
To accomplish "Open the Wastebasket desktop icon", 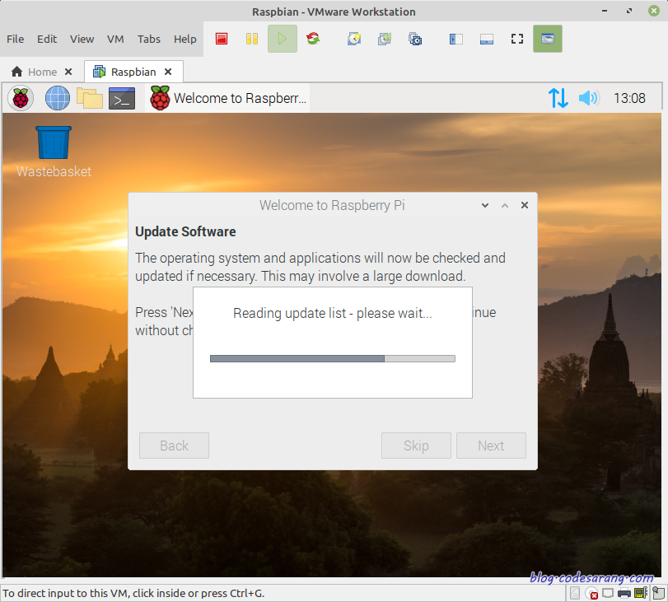I will tap(54, 152).
